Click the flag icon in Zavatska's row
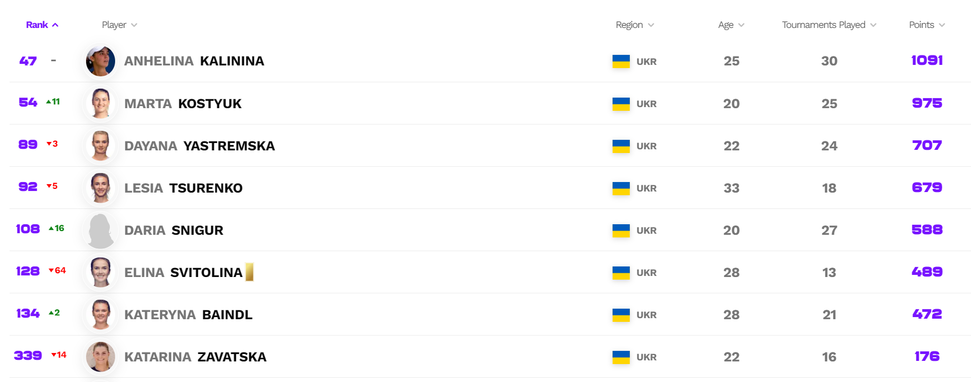This screenshot has height=382, width=971. click(x=621, y=357)
